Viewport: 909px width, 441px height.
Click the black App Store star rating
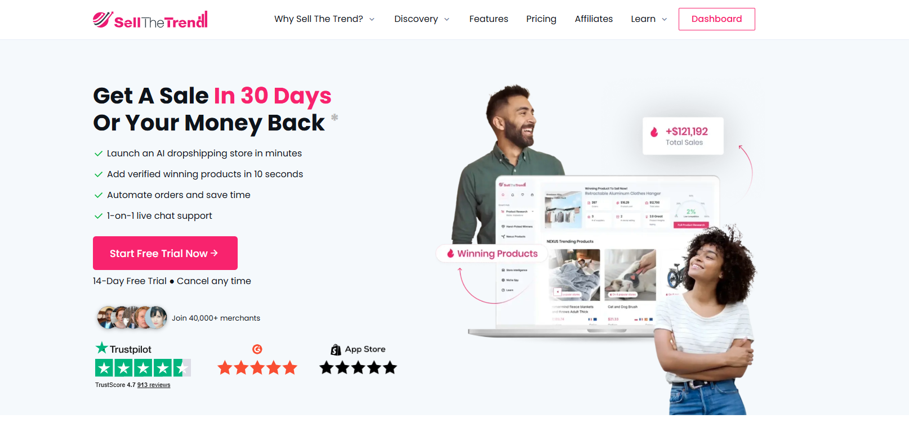pyautogui.click(x=358, y=368)
